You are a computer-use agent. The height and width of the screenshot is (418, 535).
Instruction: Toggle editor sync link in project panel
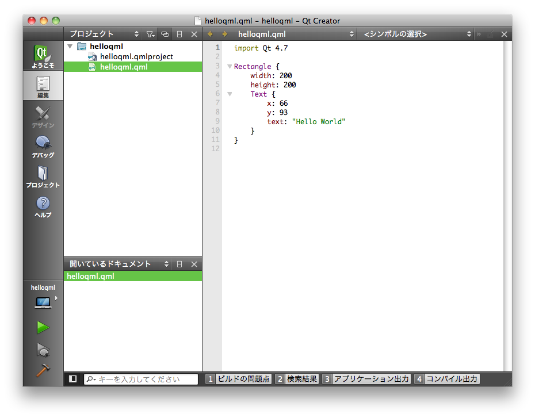[x=165, y=34]
